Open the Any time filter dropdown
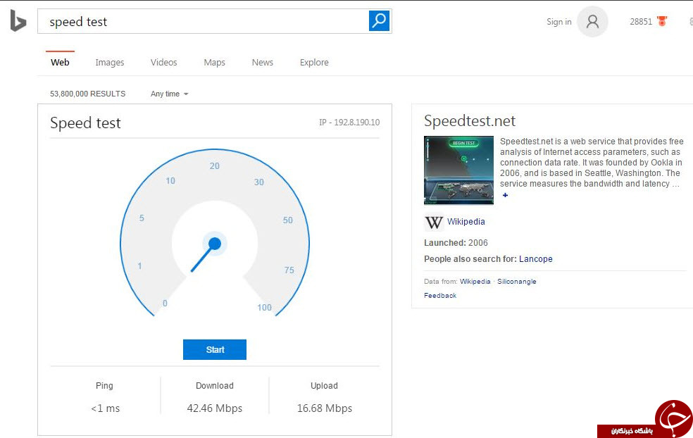693x438 pixels. (x=169, y=94)
